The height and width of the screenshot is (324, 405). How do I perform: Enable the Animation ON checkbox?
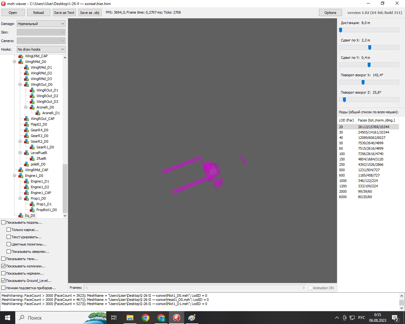coord(310,288)
